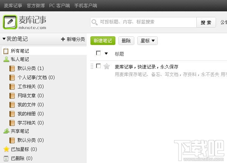Screen dimensions: 227x163
Task: Star the note 麦库记事，快速记录，永久保存
Action: pos(107,66)
